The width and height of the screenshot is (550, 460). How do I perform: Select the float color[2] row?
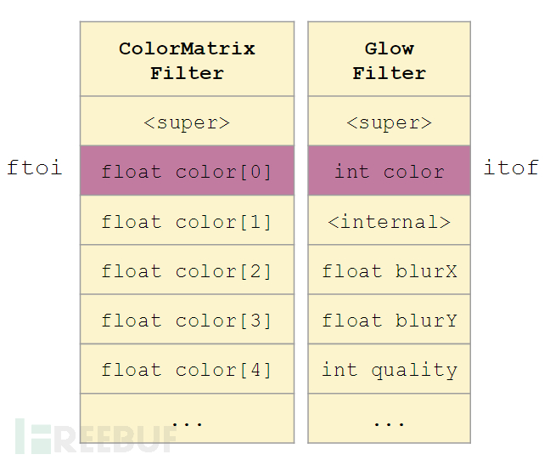[187, 270]
